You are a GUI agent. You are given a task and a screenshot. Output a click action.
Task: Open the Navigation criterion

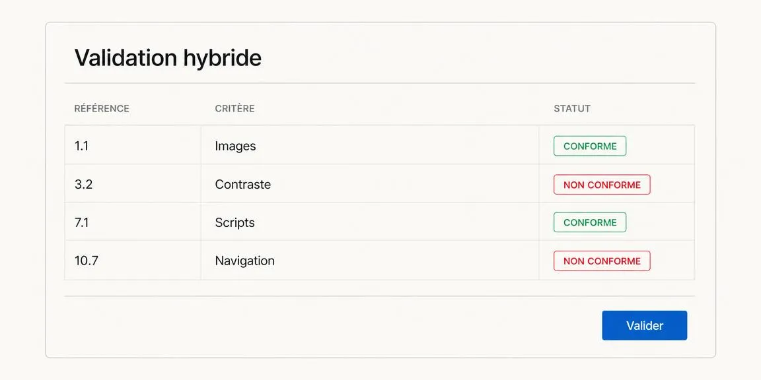click(244, 261)
